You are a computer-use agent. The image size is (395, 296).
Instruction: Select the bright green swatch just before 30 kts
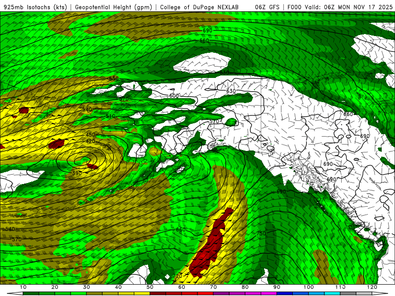point(79,294)
